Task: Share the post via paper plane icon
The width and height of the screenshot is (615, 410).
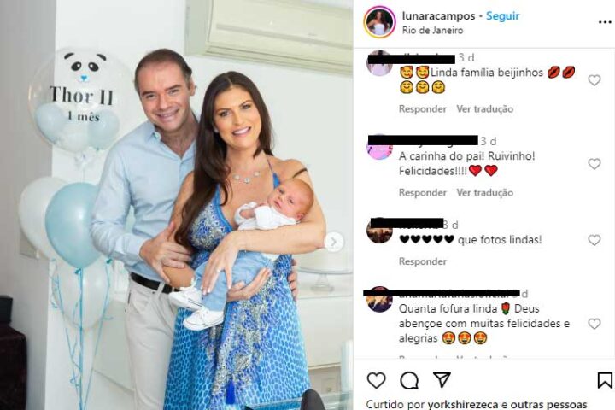Action: [442, 379]
